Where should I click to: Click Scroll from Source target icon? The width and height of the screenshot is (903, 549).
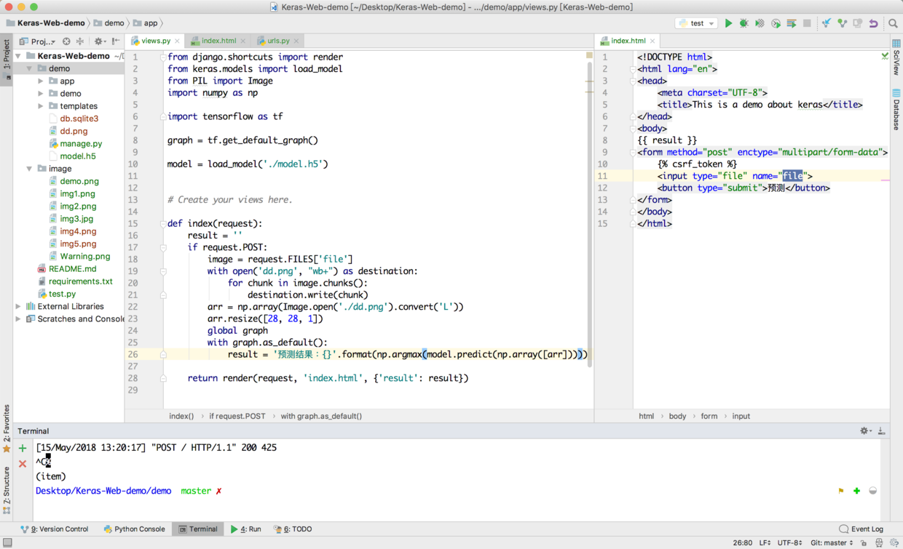[66, 41]
